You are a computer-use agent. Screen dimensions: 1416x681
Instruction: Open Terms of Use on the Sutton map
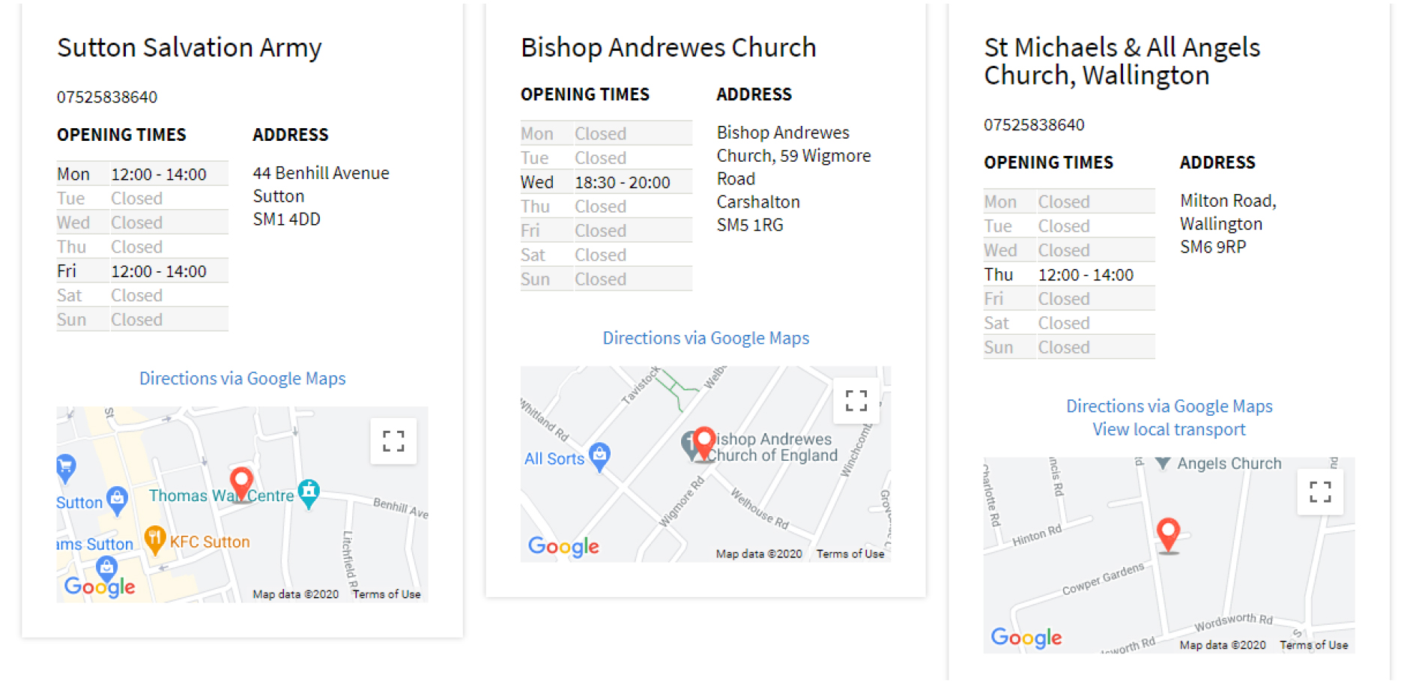click(387, 594)
